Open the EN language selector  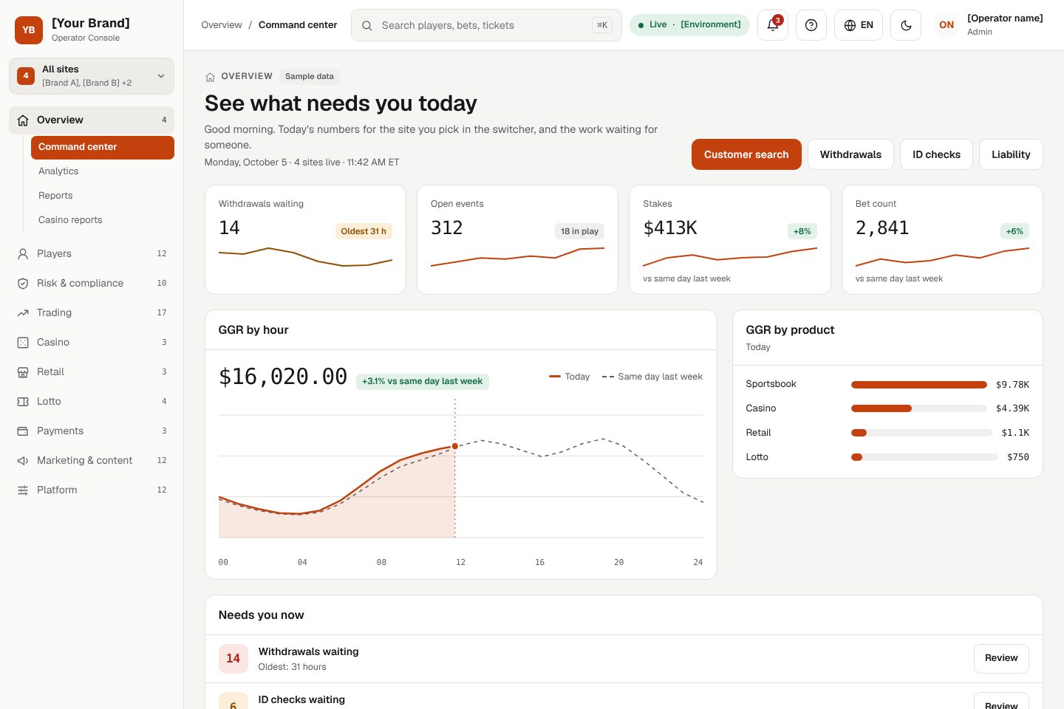[x=859, y=25]
